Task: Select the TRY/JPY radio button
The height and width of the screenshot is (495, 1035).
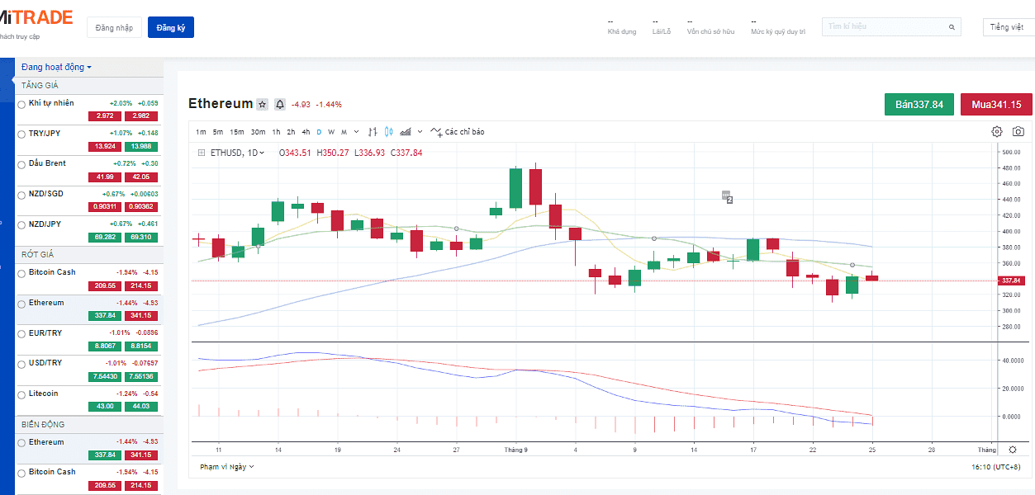Action: pos(21,134)
